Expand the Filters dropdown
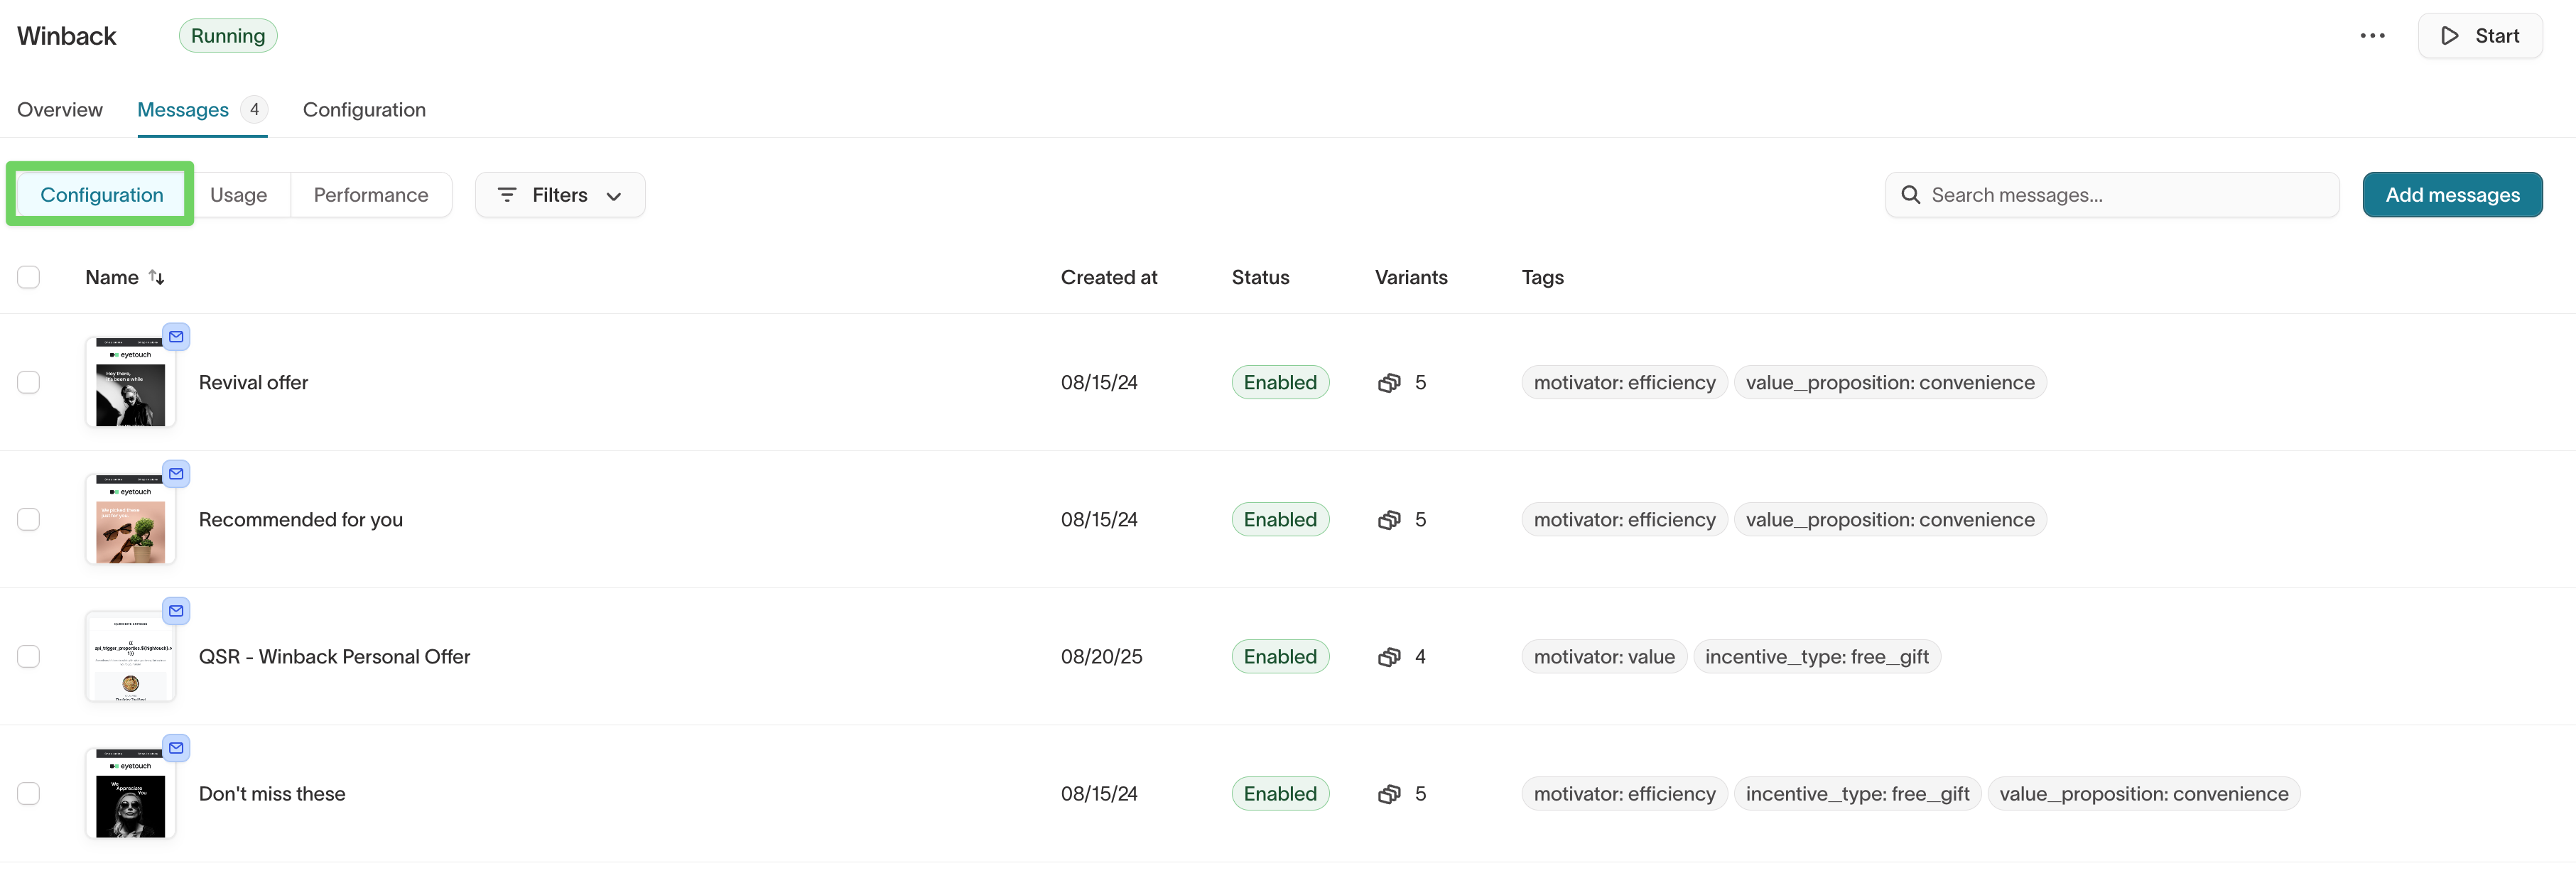The width and height of the screenshot is (2576, 878). [x=614, y=196]
